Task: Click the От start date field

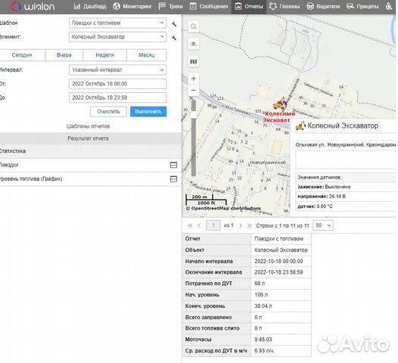Action: [118, 84]
